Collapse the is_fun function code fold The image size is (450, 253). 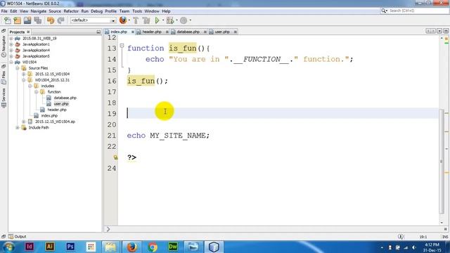122,45
